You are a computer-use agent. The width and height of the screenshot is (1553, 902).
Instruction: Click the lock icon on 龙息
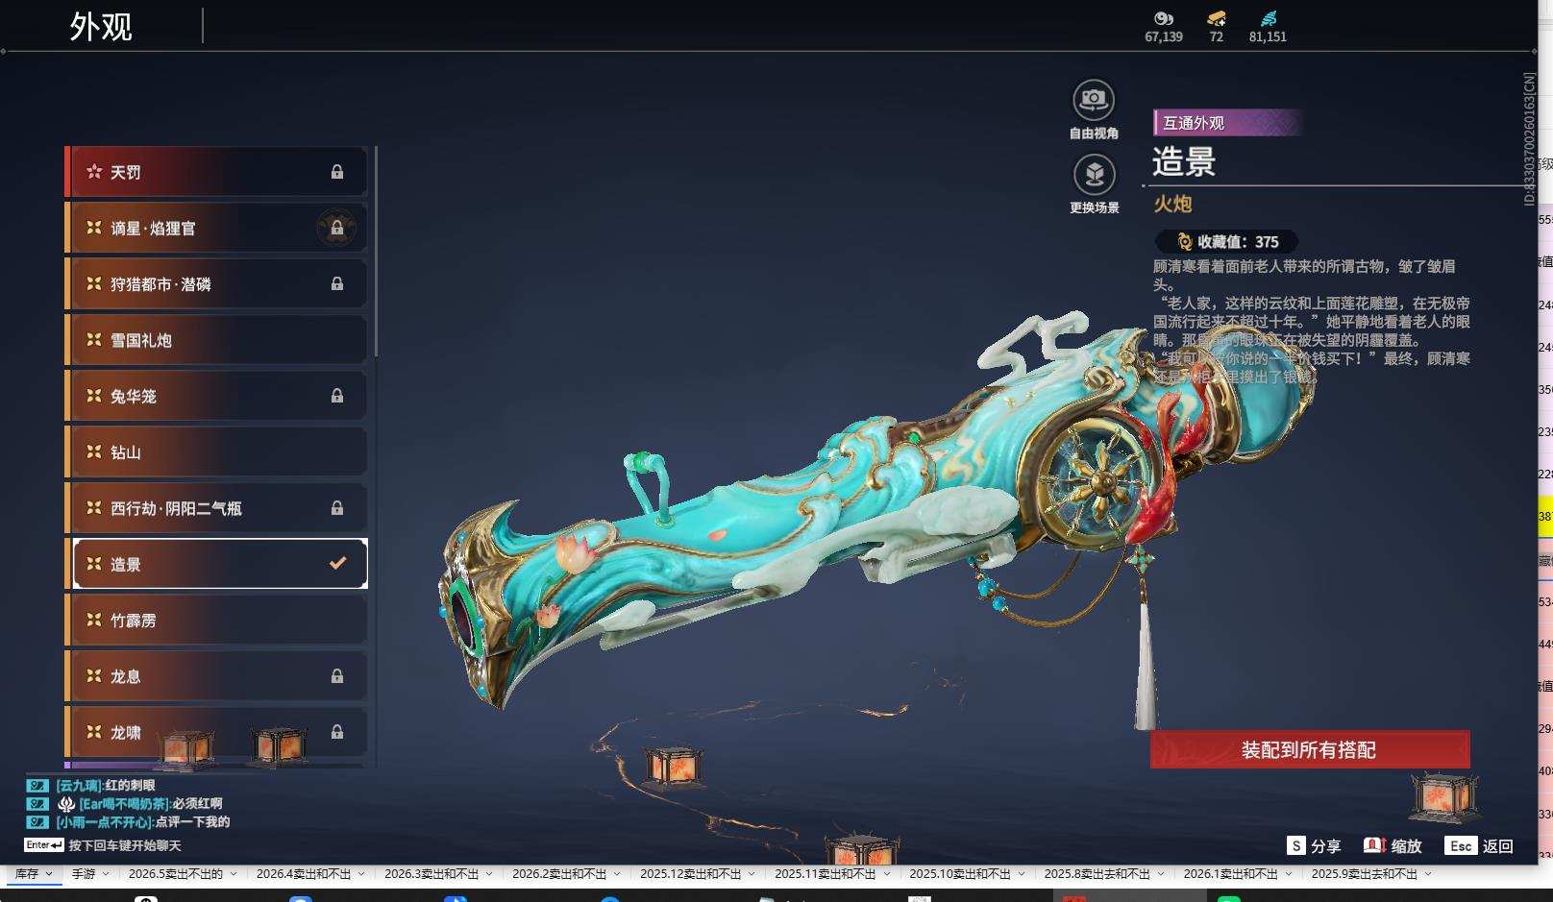click(337, 676)
